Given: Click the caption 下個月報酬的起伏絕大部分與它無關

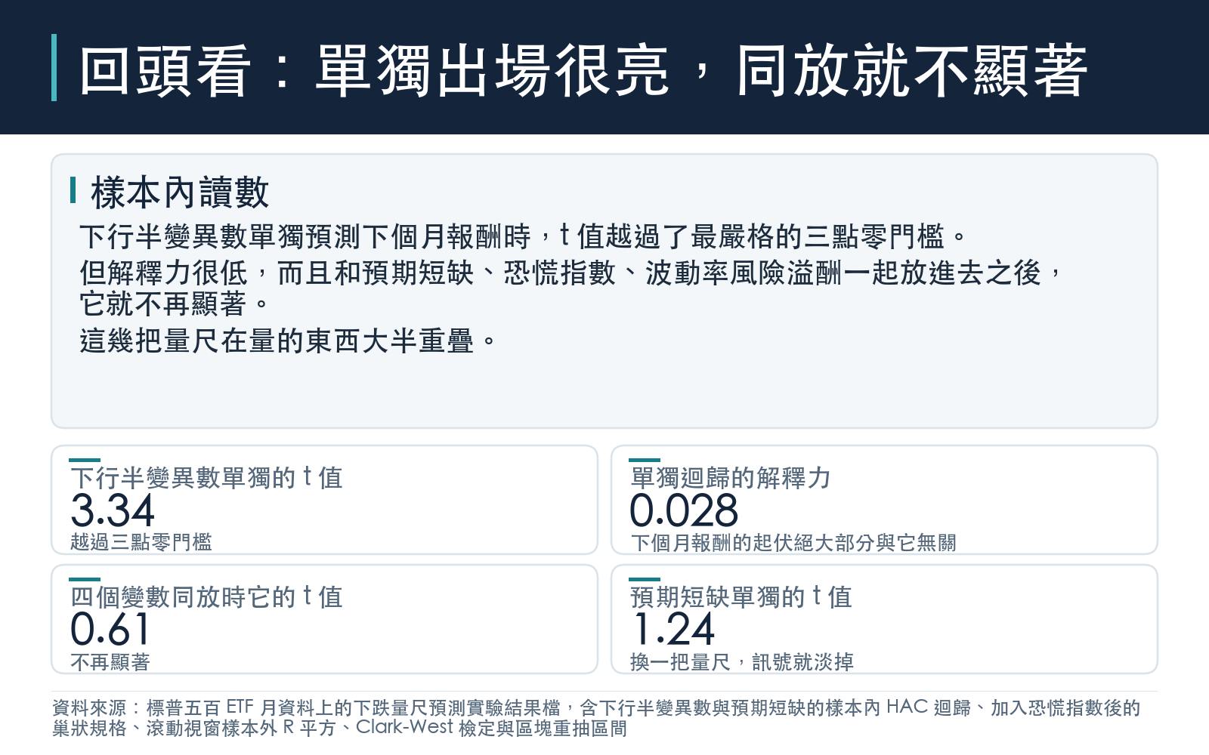Looking at the screenshot, I should click(x=793, y=542).
